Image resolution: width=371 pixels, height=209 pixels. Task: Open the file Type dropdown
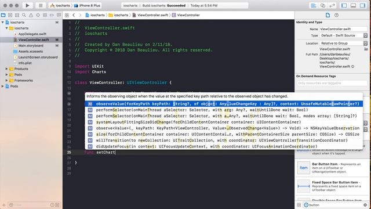[344, 35]
